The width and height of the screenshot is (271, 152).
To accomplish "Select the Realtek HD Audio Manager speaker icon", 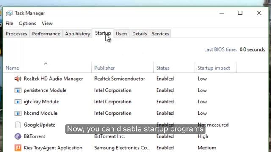I will tap(18, 79).
